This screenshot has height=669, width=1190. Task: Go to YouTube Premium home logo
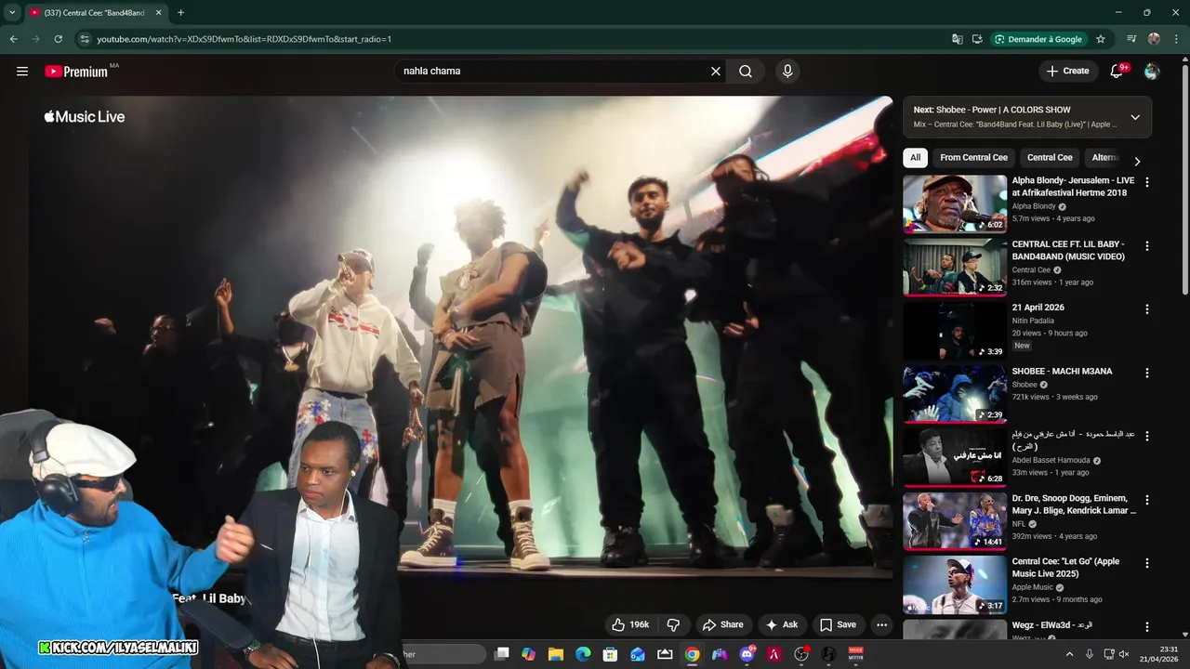[76, 72]
